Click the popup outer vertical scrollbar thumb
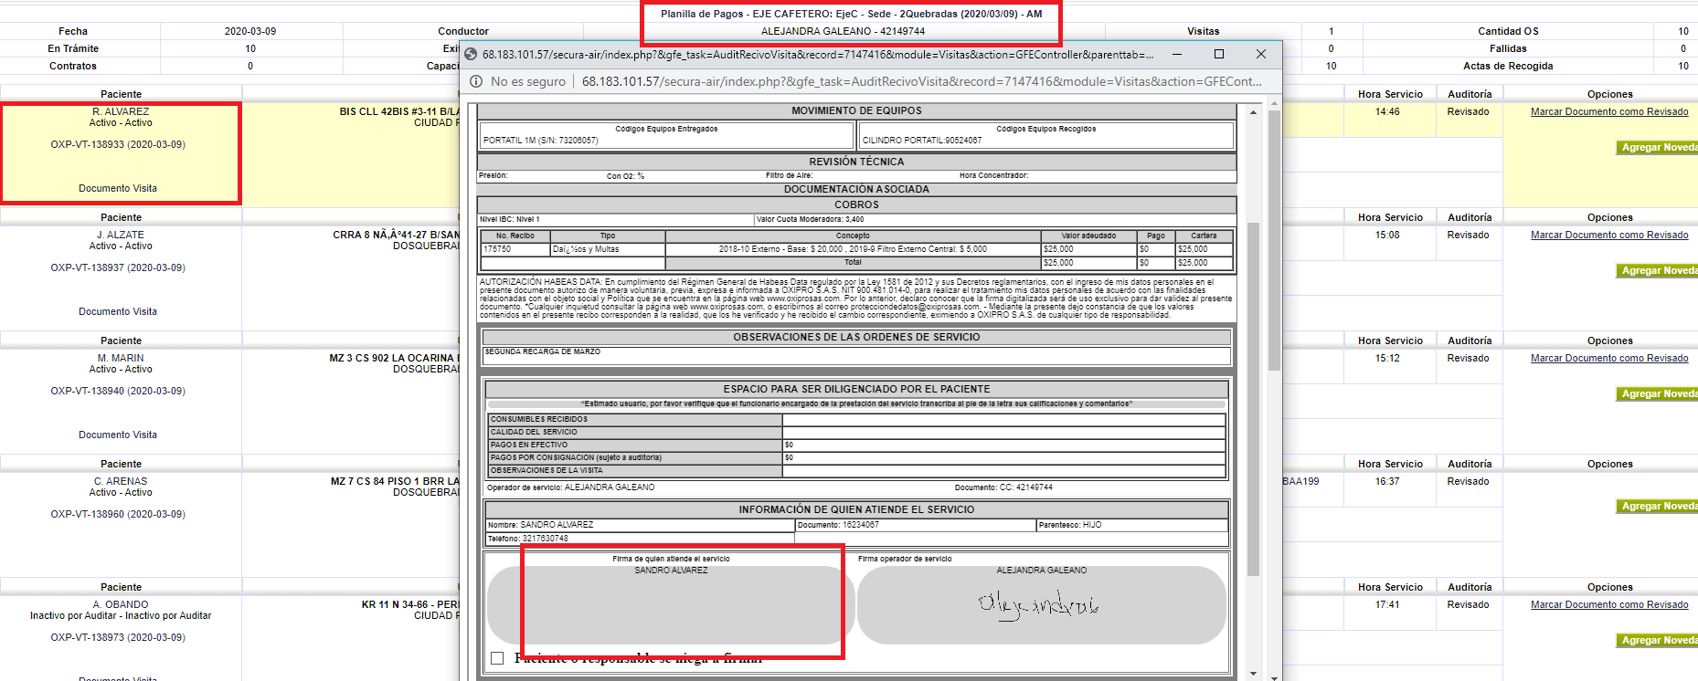1698x681 pixels. pyautogui.click(x=1274, y=240)
